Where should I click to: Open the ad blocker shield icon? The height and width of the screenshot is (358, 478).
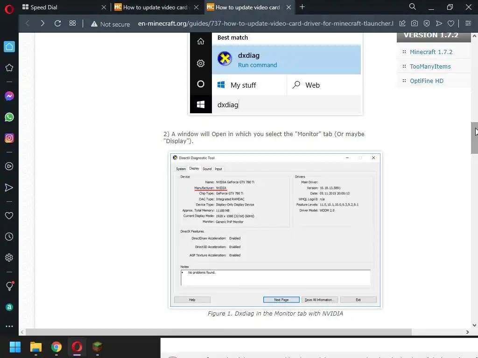tap(427, 23)
